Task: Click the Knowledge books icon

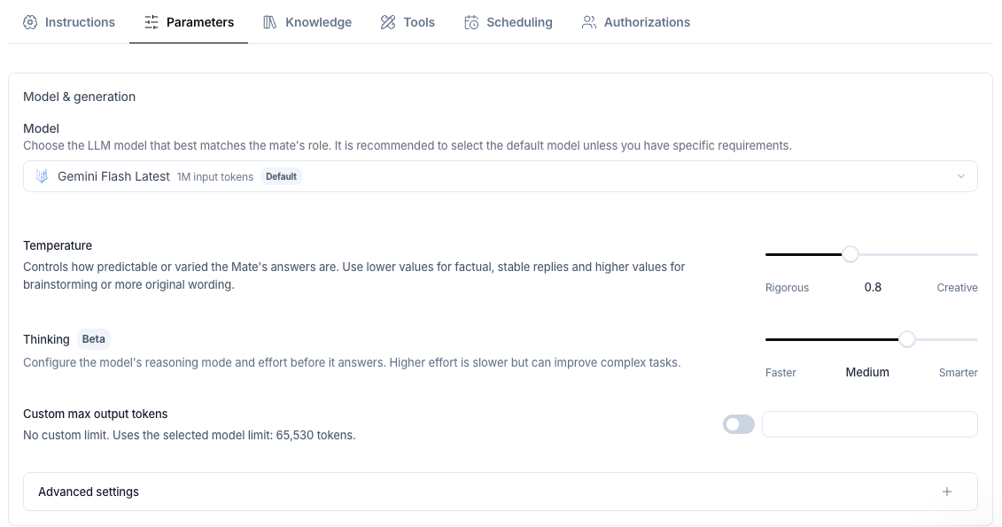Action: tap(269, 22)
